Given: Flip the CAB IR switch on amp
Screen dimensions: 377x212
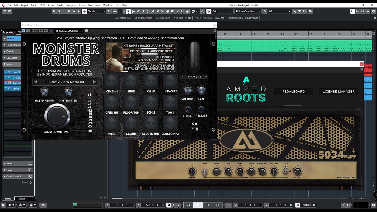Looking at the screenshot, I should click(285, 170).
